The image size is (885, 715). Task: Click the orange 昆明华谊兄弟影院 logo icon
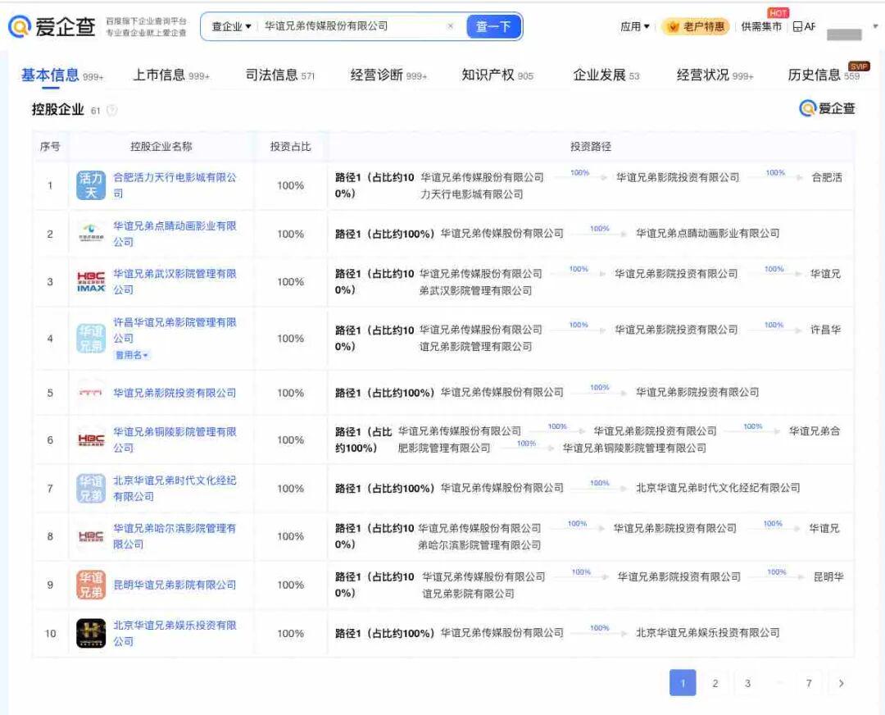[x=91, y=585]
